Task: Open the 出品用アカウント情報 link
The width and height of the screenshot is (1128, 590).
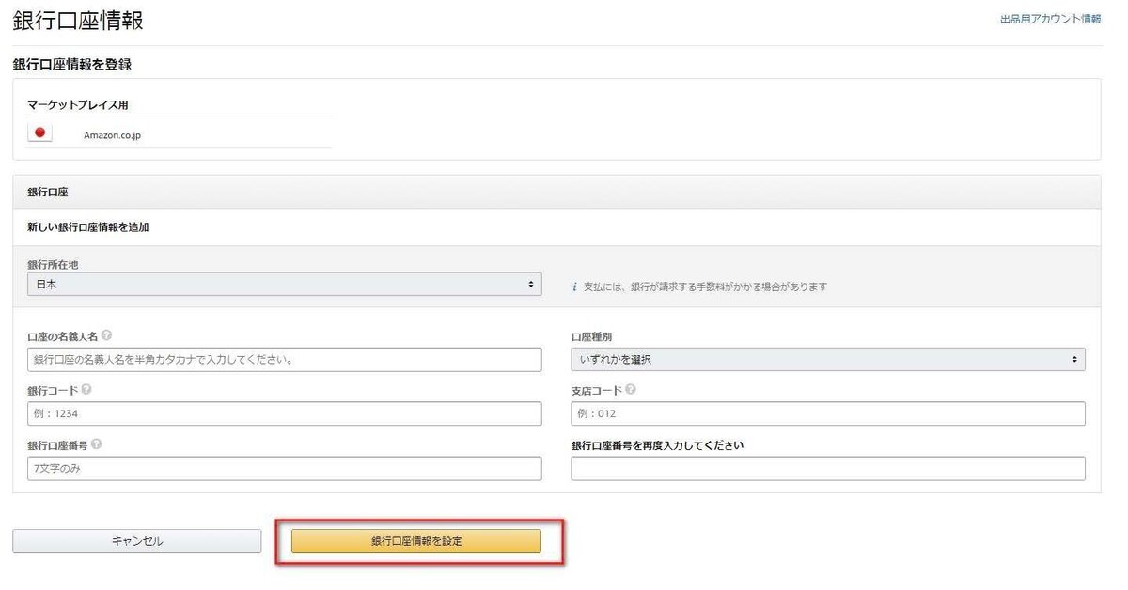Action: coord(1051,19)
